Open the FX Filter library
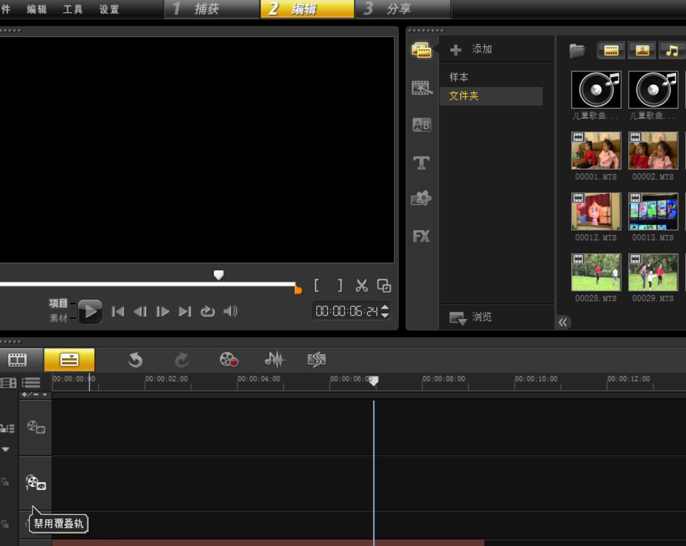Viewport: 686px width, 546px height. [x=422, y=236]
